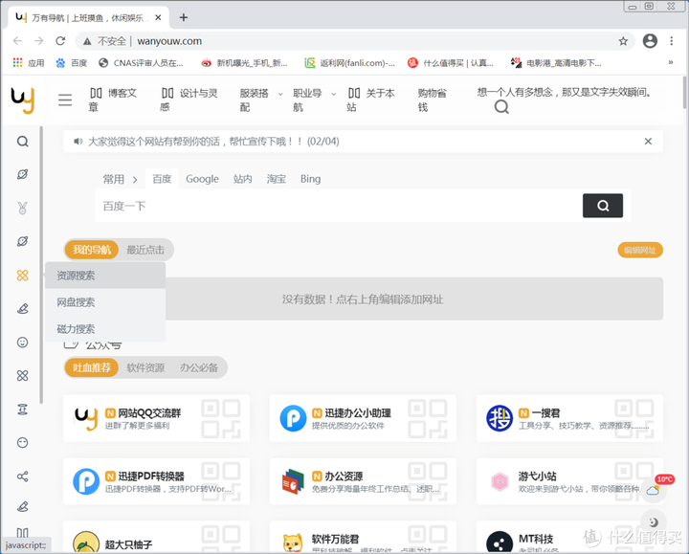
Task: Open new browser tab
Action: pyautogui.click(x=184, y=17)
